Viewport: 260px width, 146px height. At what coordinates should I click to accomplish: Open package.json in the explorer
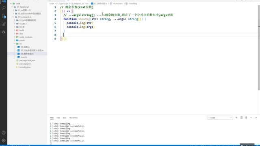click(25, 64)
